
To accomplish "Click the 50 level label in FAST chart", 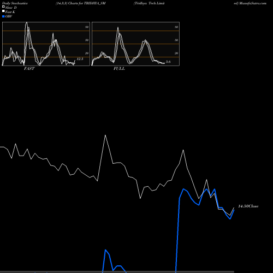I will 87,40.
